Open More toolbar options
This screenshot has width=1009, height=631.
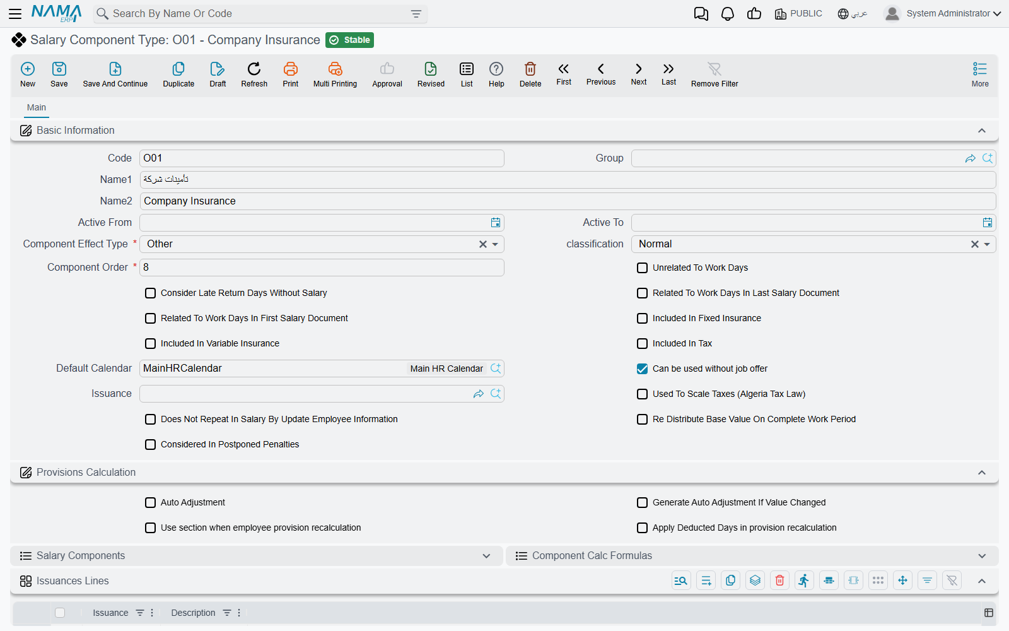tap(980, 74)
